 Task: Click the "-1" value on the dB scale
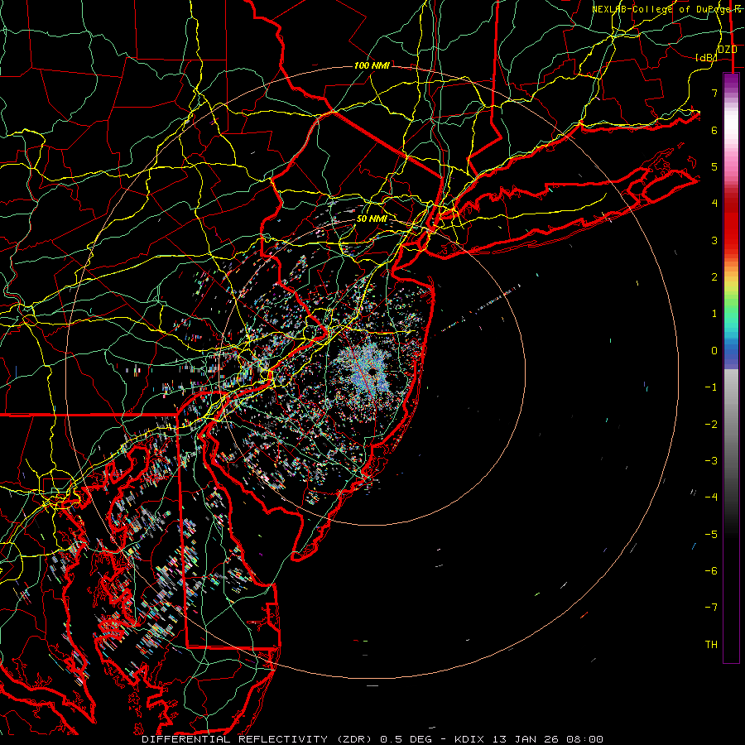[711, 387]
